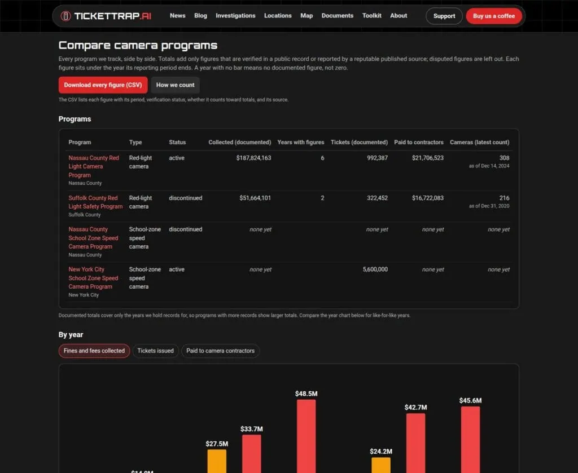This screenshot has width=578, height=473.
Task: Click the By year section heading
Action: click(71, 335)
